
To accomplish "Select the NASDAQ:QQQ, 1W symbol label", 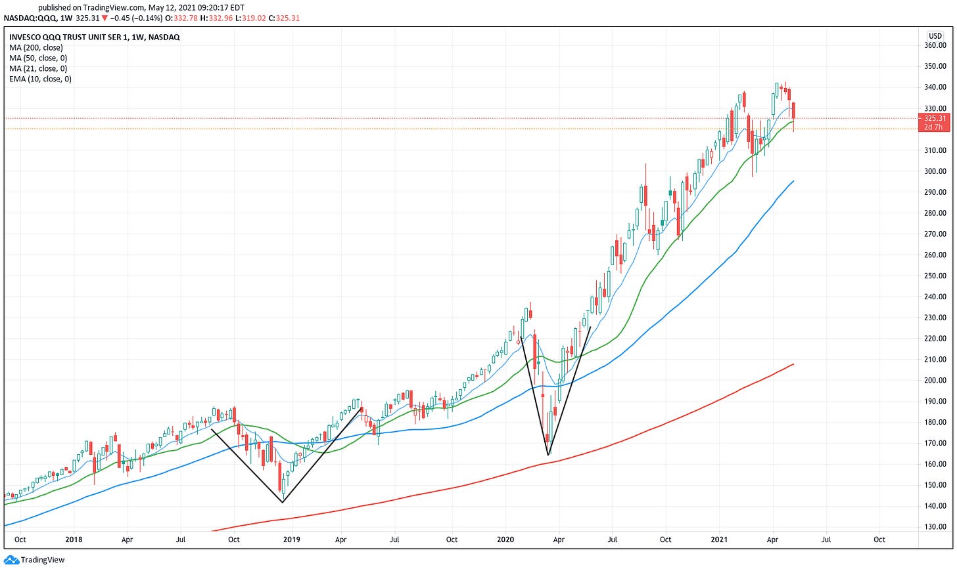I will (38, 18).
